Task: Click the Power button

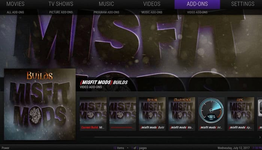Action: click(5, 148)
